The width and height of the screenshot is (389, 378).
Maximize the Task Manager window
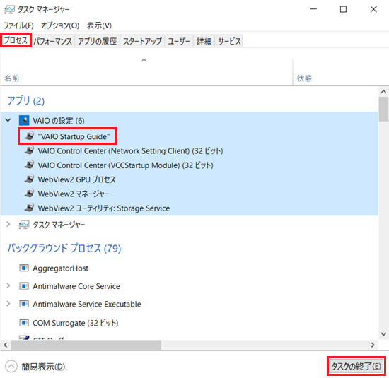click(343, 9)
